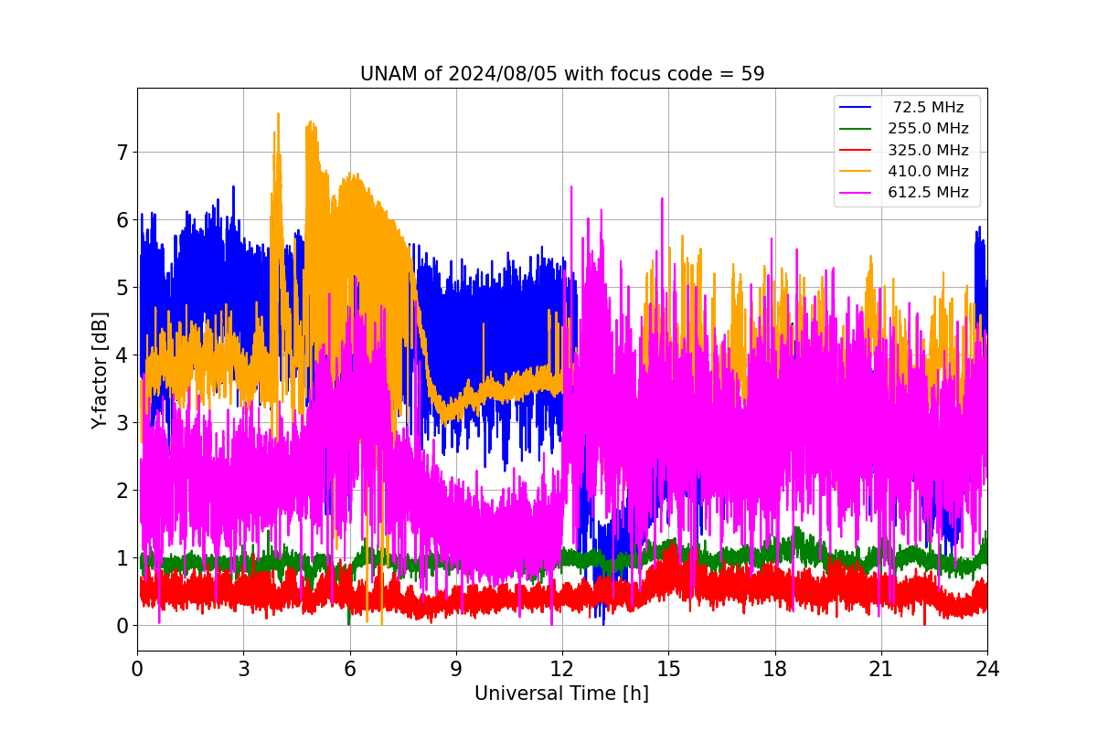Click x-axis tick label 12
This screenshot has width=1097, height=731.
[562, 669]
